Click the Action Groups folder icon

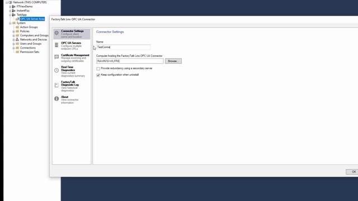coord(17,27)
